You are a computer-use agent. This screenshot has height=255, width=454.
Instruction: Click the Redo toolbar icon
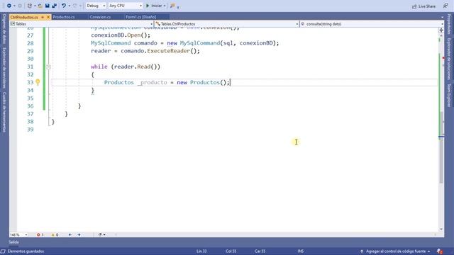click(74, 6)
